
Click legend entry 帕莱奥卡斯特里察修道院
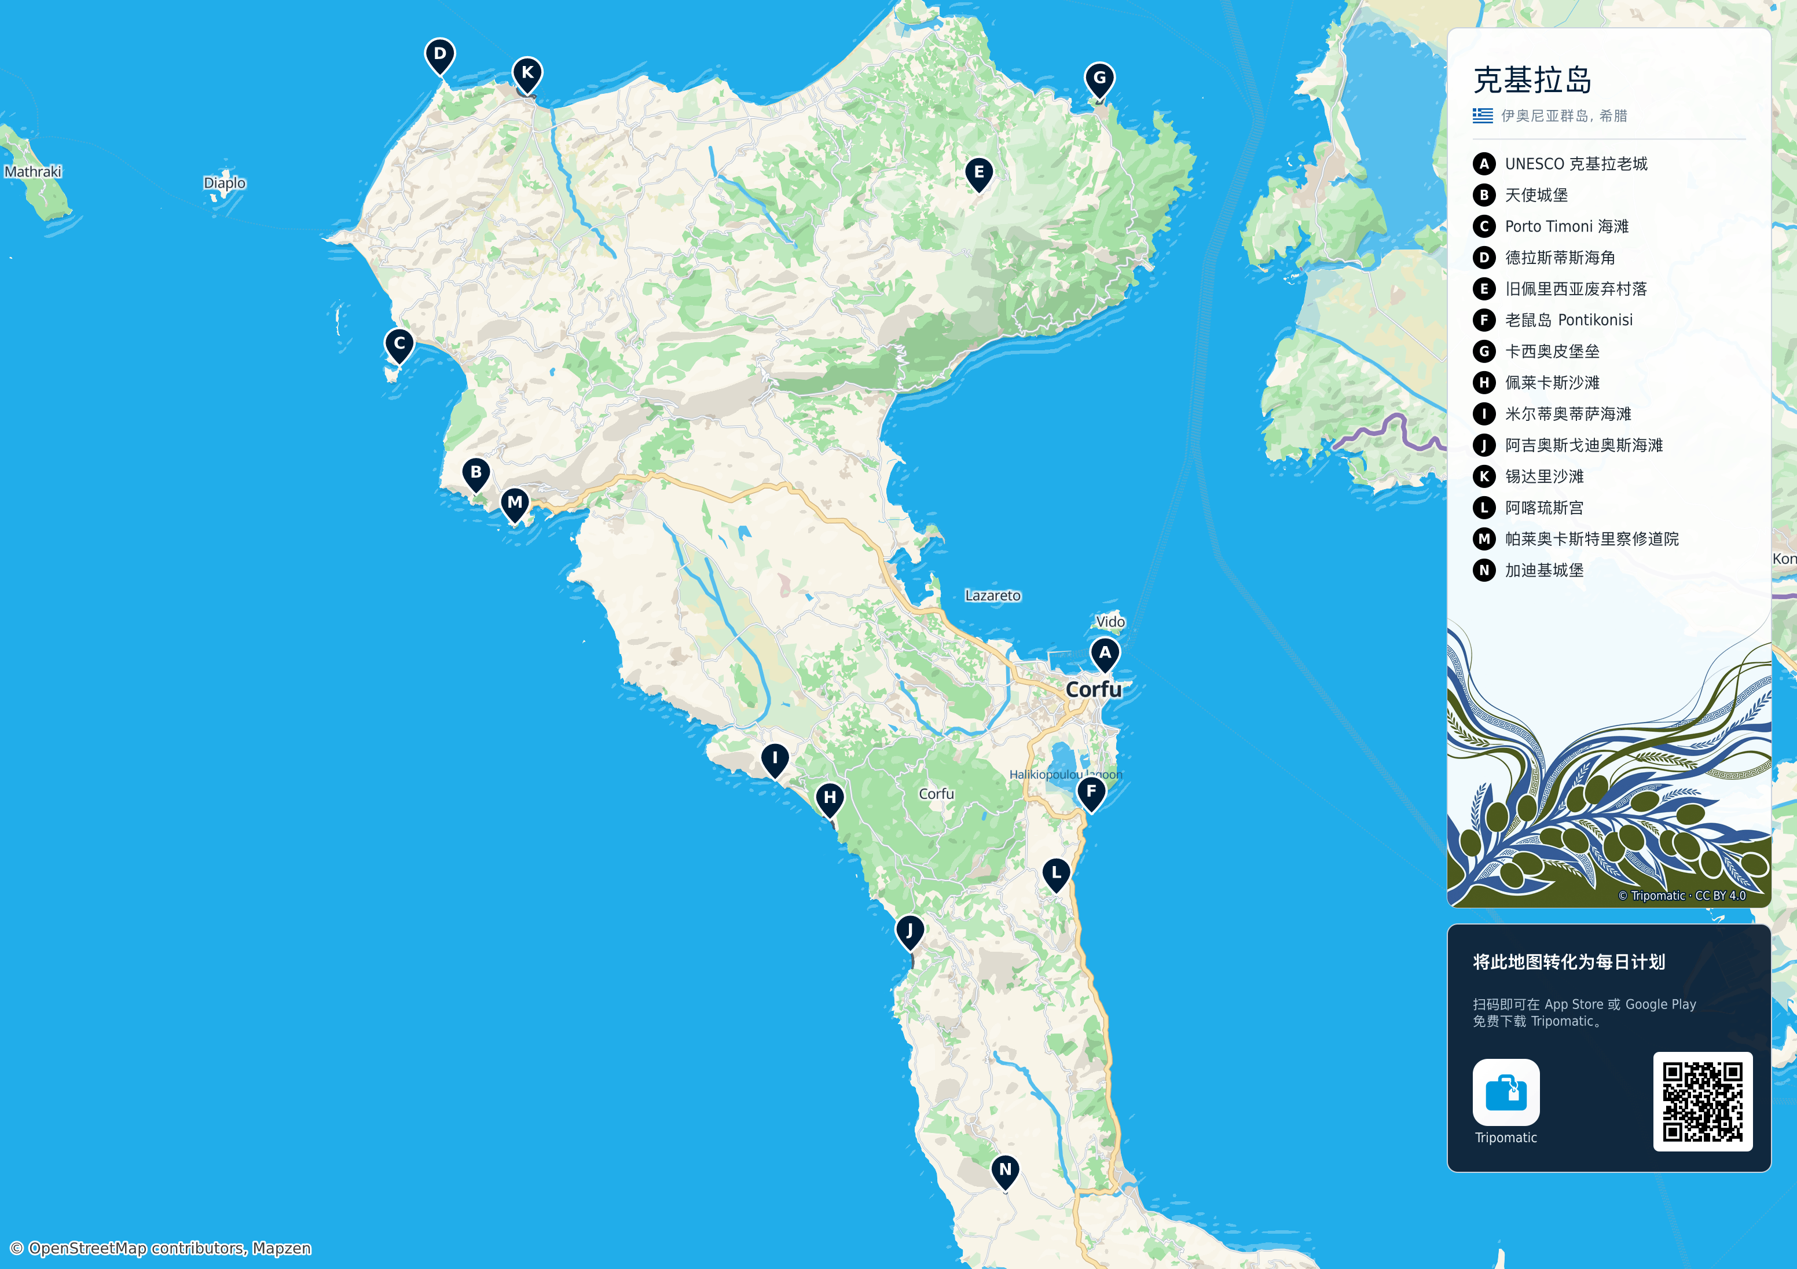click(1591, 538)
